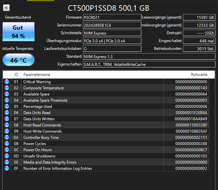Screen dimensions: 218x190
Task: Click status orb for Data Units Read row
Action: (7, 112)
